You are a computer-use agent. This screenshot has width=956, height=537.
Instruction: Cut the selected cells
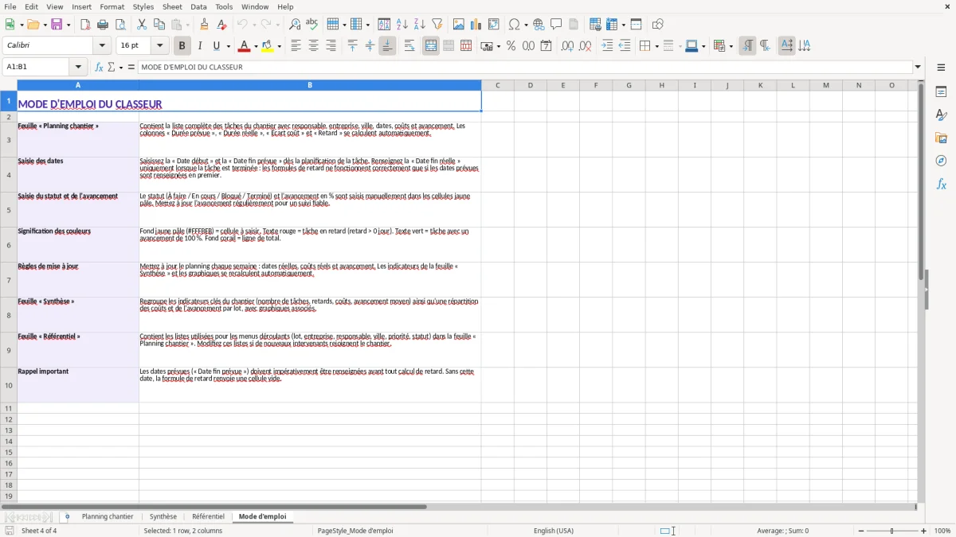coord(142,25)
